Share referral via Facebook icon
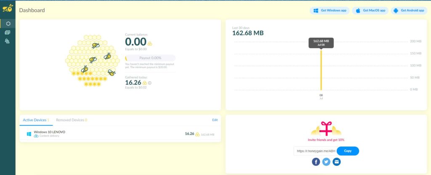This screenshot has height=175, width=431. (316, 162)
